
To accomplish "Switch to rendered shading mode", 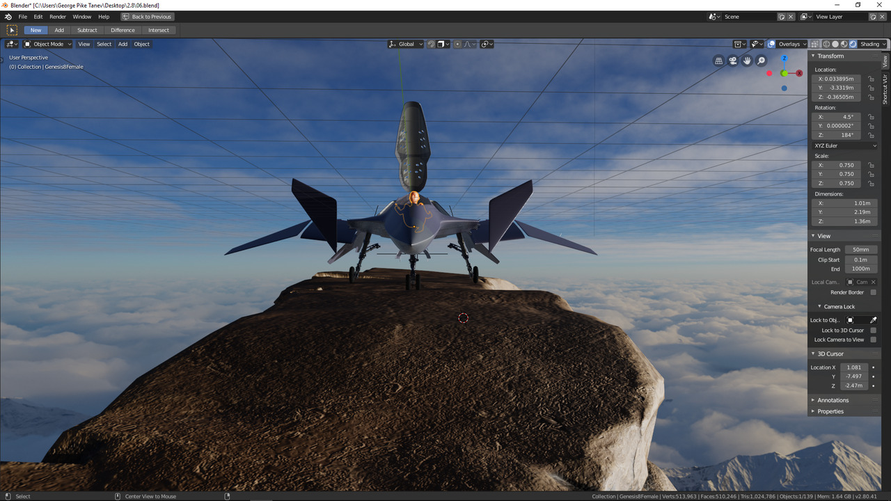I will coord(853,44).
